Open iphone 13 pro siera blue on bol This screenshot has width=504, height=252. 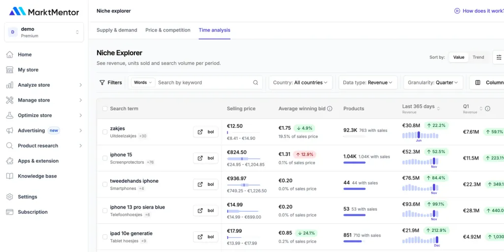[x=206, y=211]
